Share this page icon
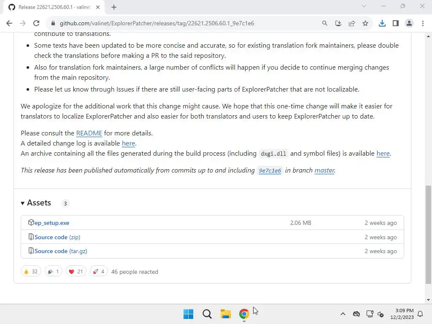Screen dimensions: 432x324 pos(352,23)
